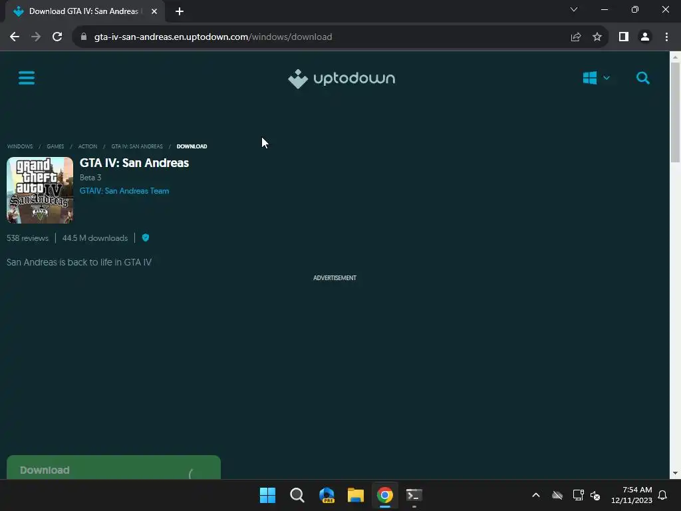Click the scrollbar down arrow

(x=675, y=473)
